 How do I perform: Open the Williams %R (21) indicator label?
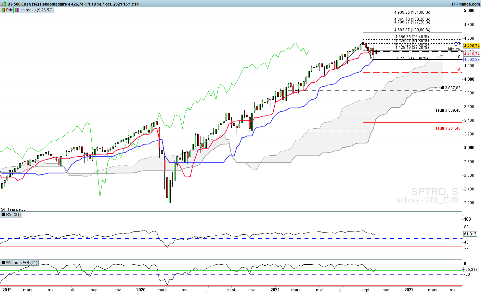(x=21, y=263)
